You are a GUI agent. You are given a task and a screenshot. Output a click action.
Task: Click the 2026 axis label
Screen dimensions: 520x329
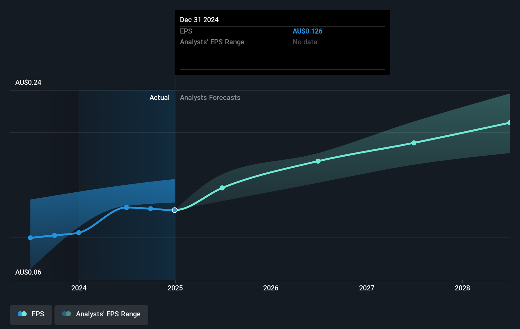271,288
